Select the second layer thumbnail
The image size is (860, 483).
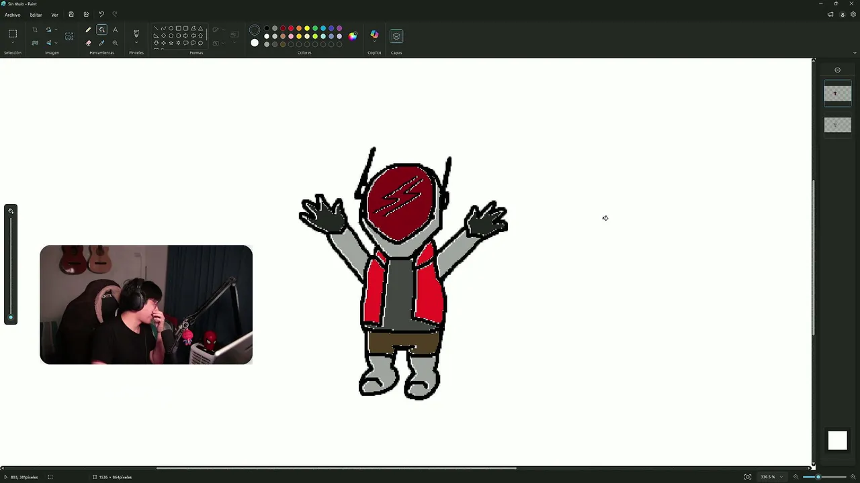tap(838, 125)
